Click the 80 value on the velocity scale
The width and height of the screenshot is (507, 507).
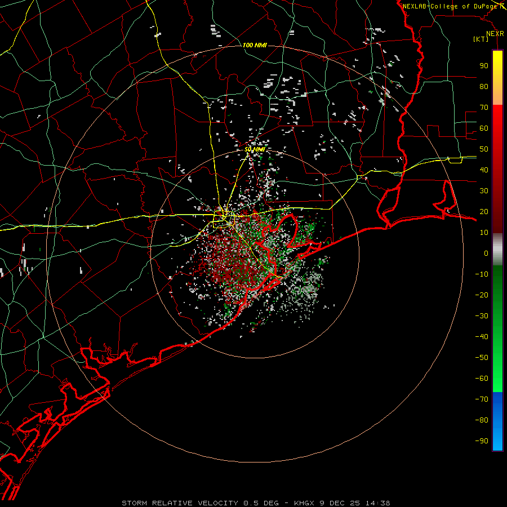point(484,87)
